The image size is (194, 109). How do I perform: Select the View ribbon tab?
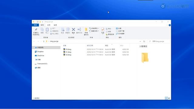55,25
